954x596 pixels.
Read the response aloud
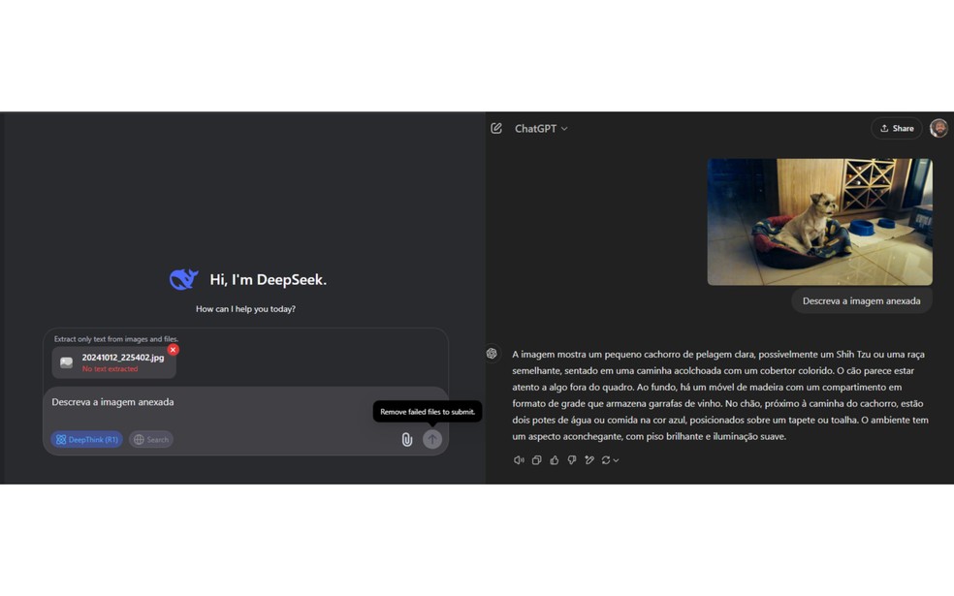[520, 460]
